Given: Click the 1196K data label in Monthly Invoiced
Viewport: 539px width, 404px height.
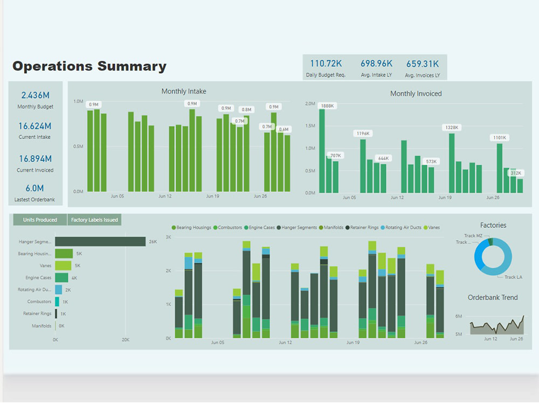Looking at the screenshot, I should coord(363,133).
